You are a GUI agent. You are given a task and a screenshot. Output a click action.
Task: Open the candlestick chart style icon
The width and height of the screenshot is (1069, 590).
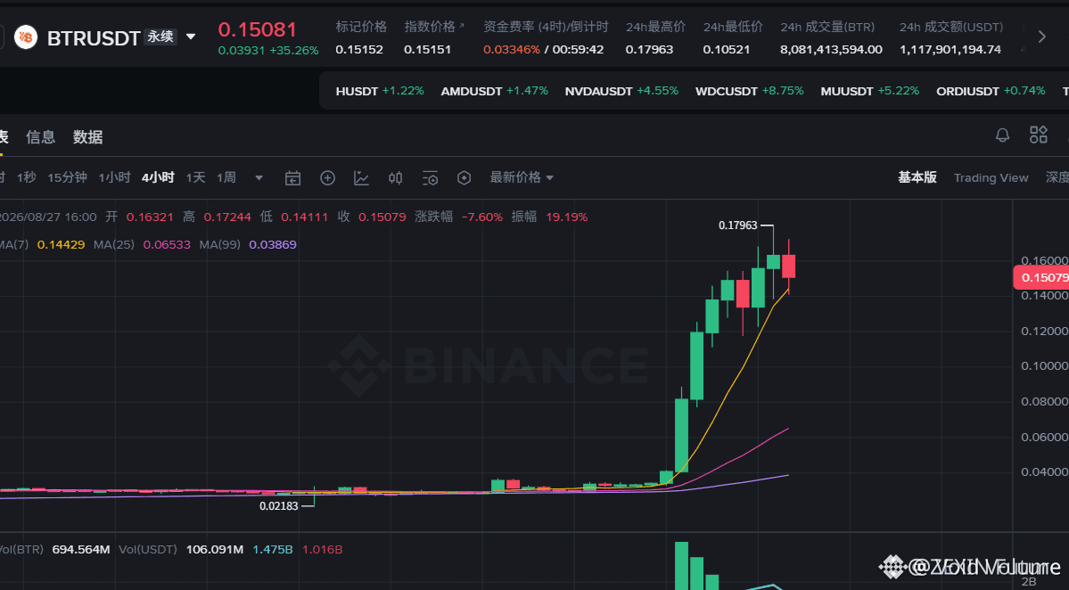click(x=396, y=178)
